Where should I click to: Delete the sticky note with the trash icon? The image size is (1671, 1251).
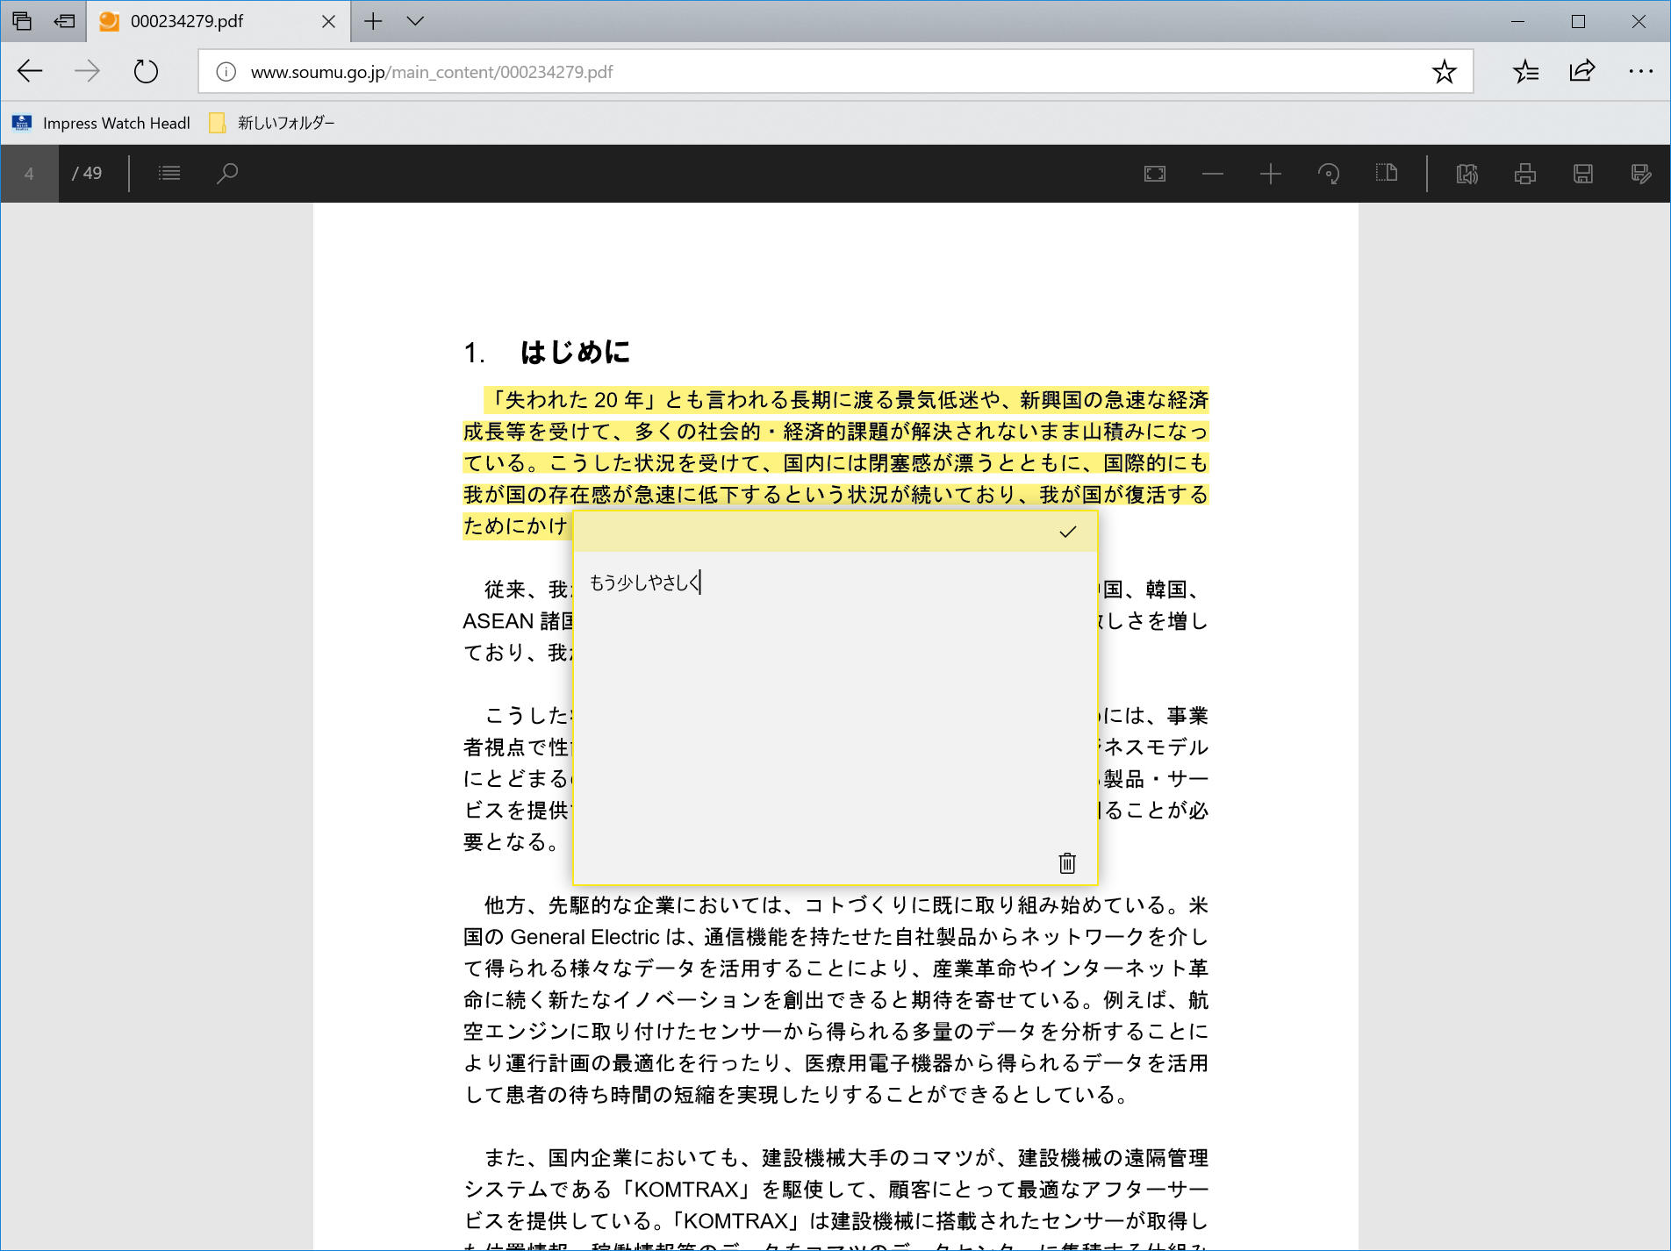point(1066,863)
